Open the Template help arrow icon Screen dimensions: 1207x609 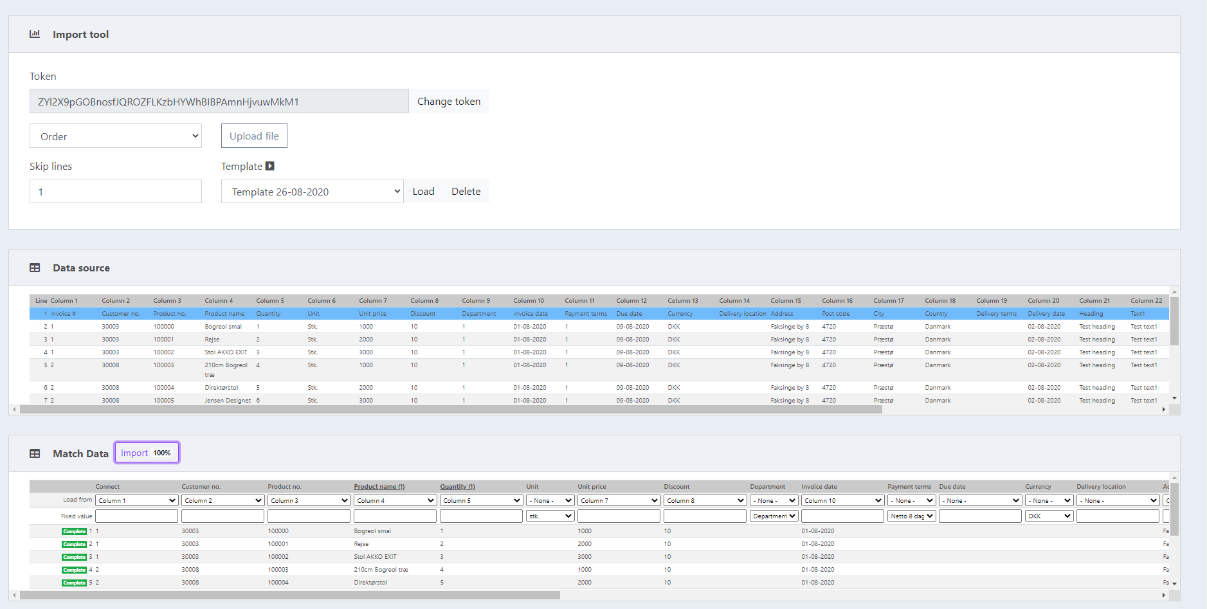(x=270, y=166)
